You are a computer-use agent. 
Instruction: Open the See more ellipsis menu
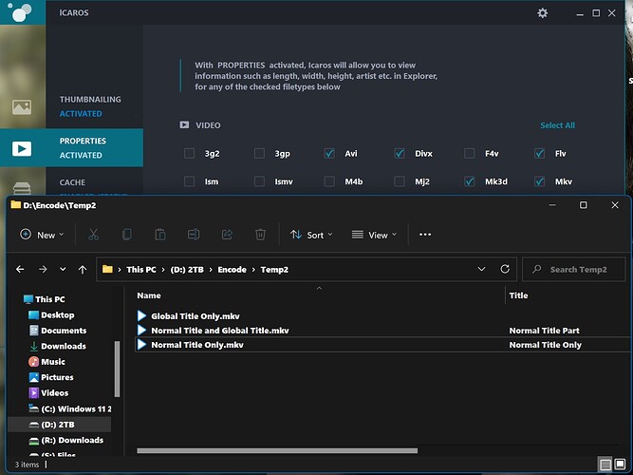point(425,235)
